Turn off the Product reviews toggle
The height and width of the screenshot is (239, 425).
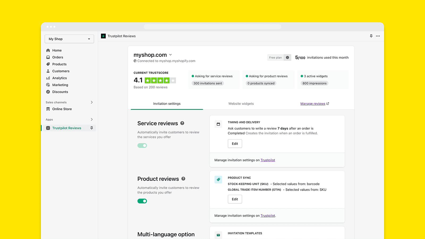[142, 201]
